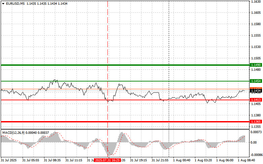
Task: Click the red 1.1413 price axis label
Action: [255, 100]
